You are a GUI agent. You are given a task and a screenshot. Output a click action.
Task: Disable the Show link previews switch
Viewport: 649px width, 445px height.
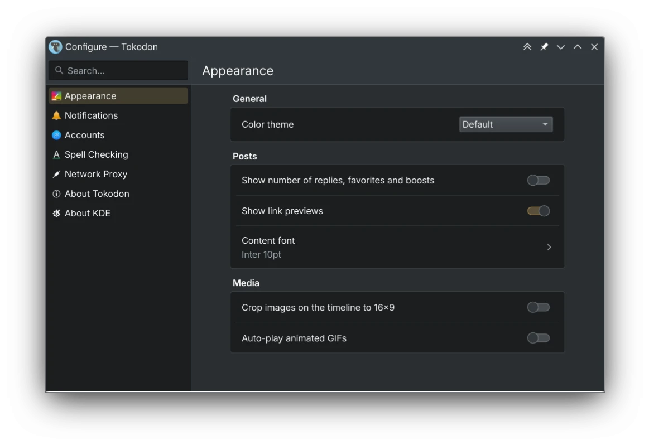(x=538, y=211)
